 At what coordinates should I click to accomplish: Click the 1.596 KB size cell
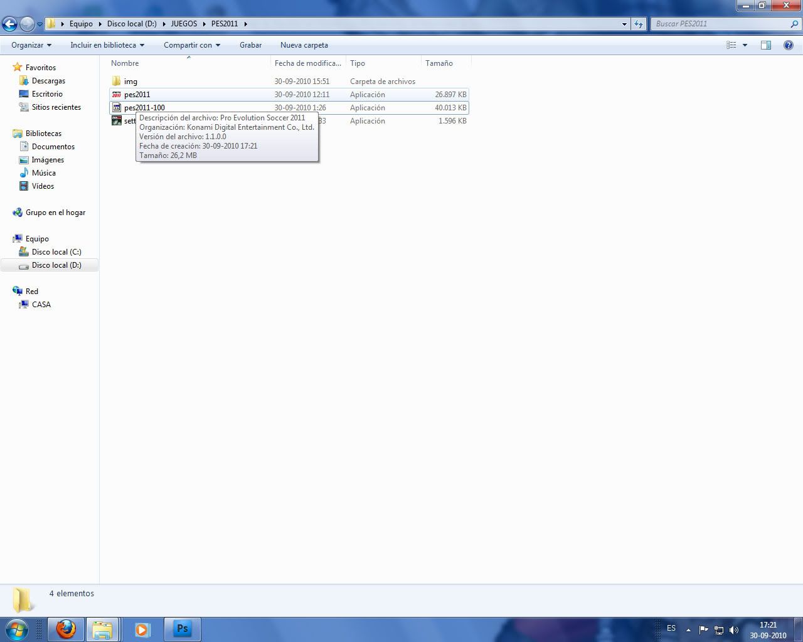tap(452, 121)
